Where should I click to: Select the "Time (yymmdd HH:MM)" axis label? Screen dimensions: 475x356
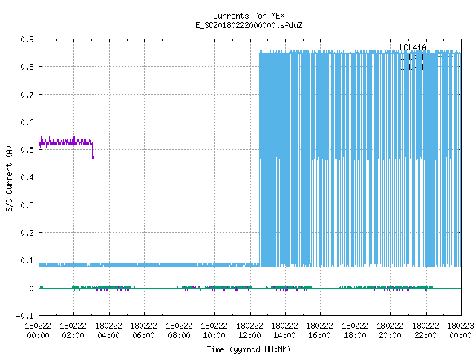[249, 349]
